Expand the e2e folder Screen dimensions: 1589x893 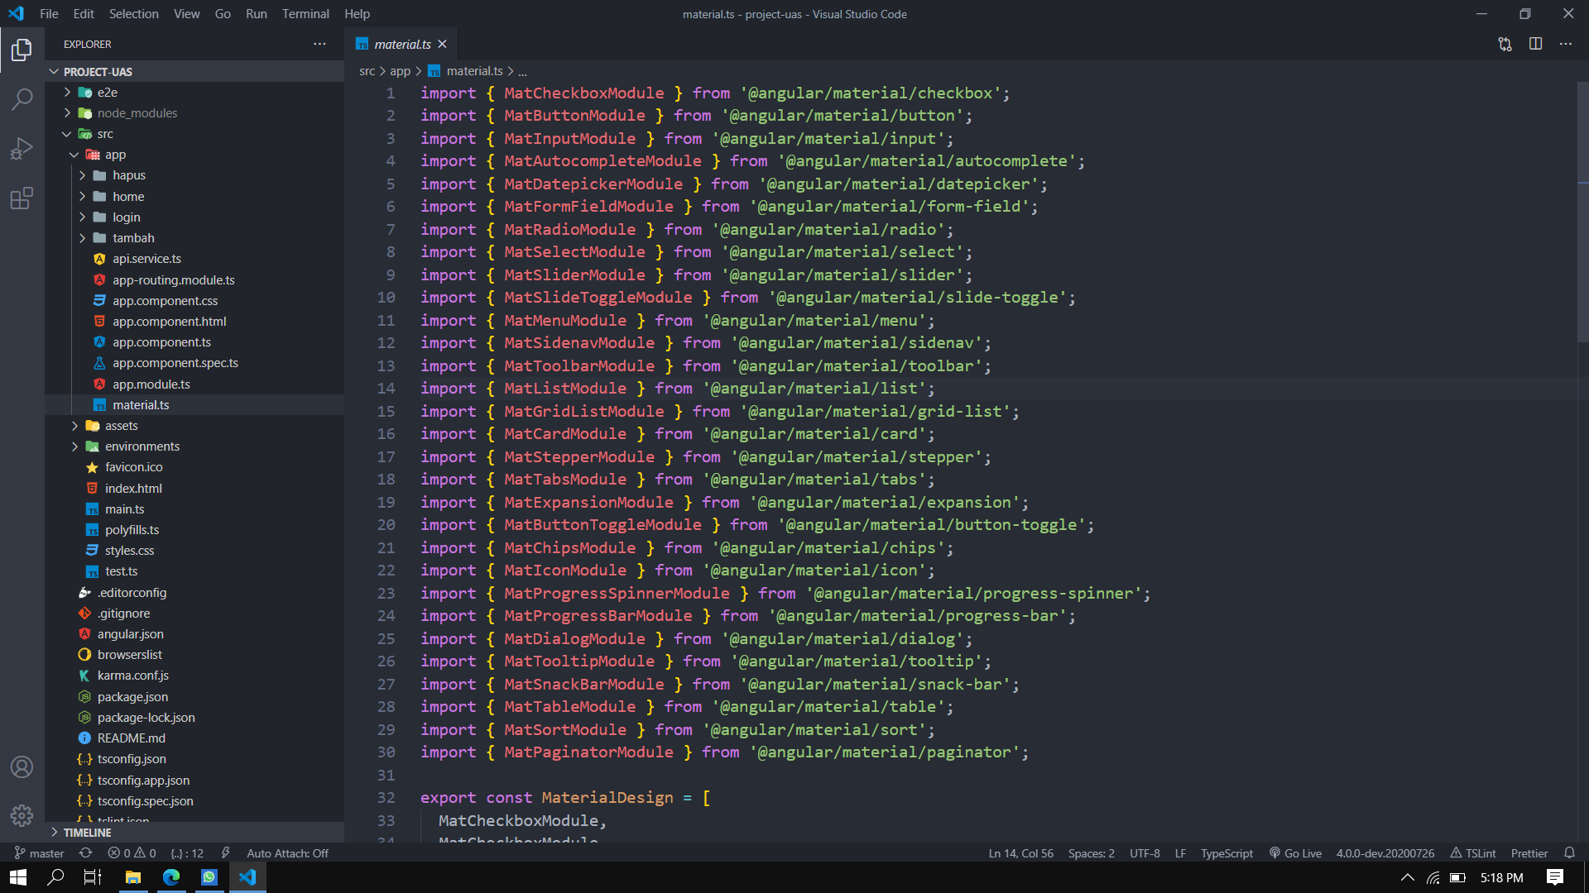(x=194, y=93)
